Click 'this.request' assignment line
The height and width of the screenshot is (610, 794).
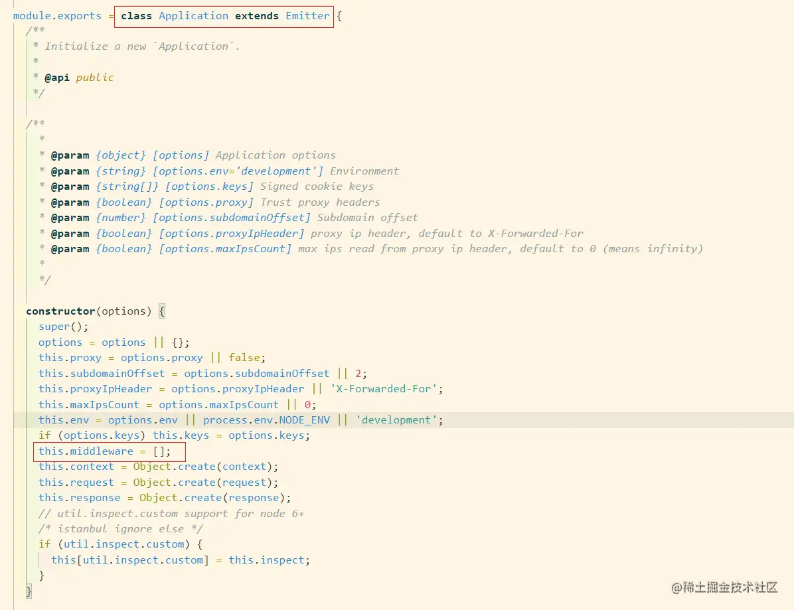tap(159, 483)
